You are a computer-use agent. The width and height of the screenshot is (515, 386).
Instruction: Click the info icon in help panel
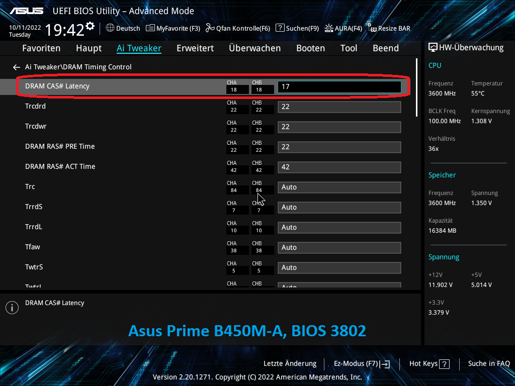pyautogui.click(x=12, y=308)
